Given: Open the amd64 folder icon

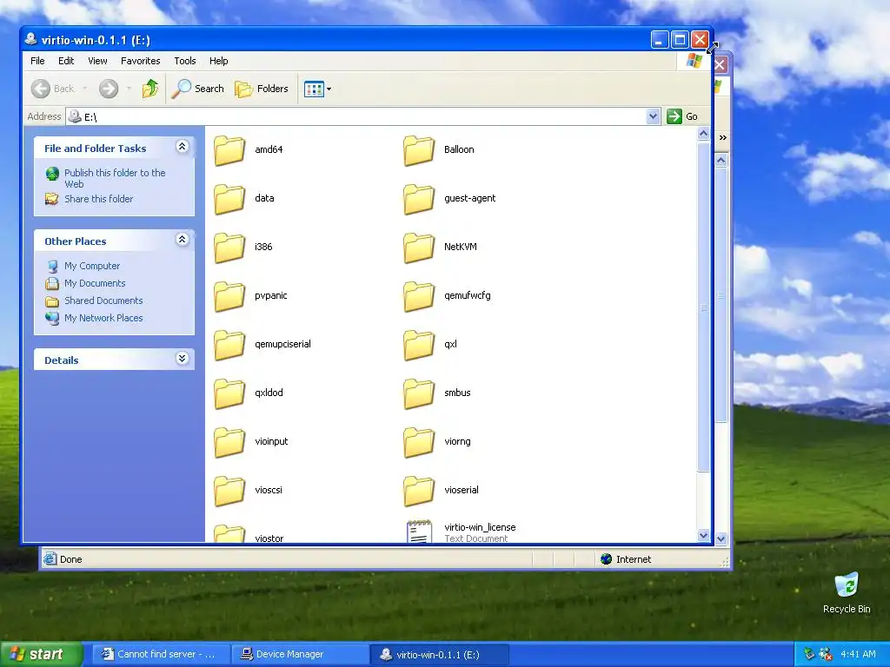Looking at the screenshot, I should point(229,149).
